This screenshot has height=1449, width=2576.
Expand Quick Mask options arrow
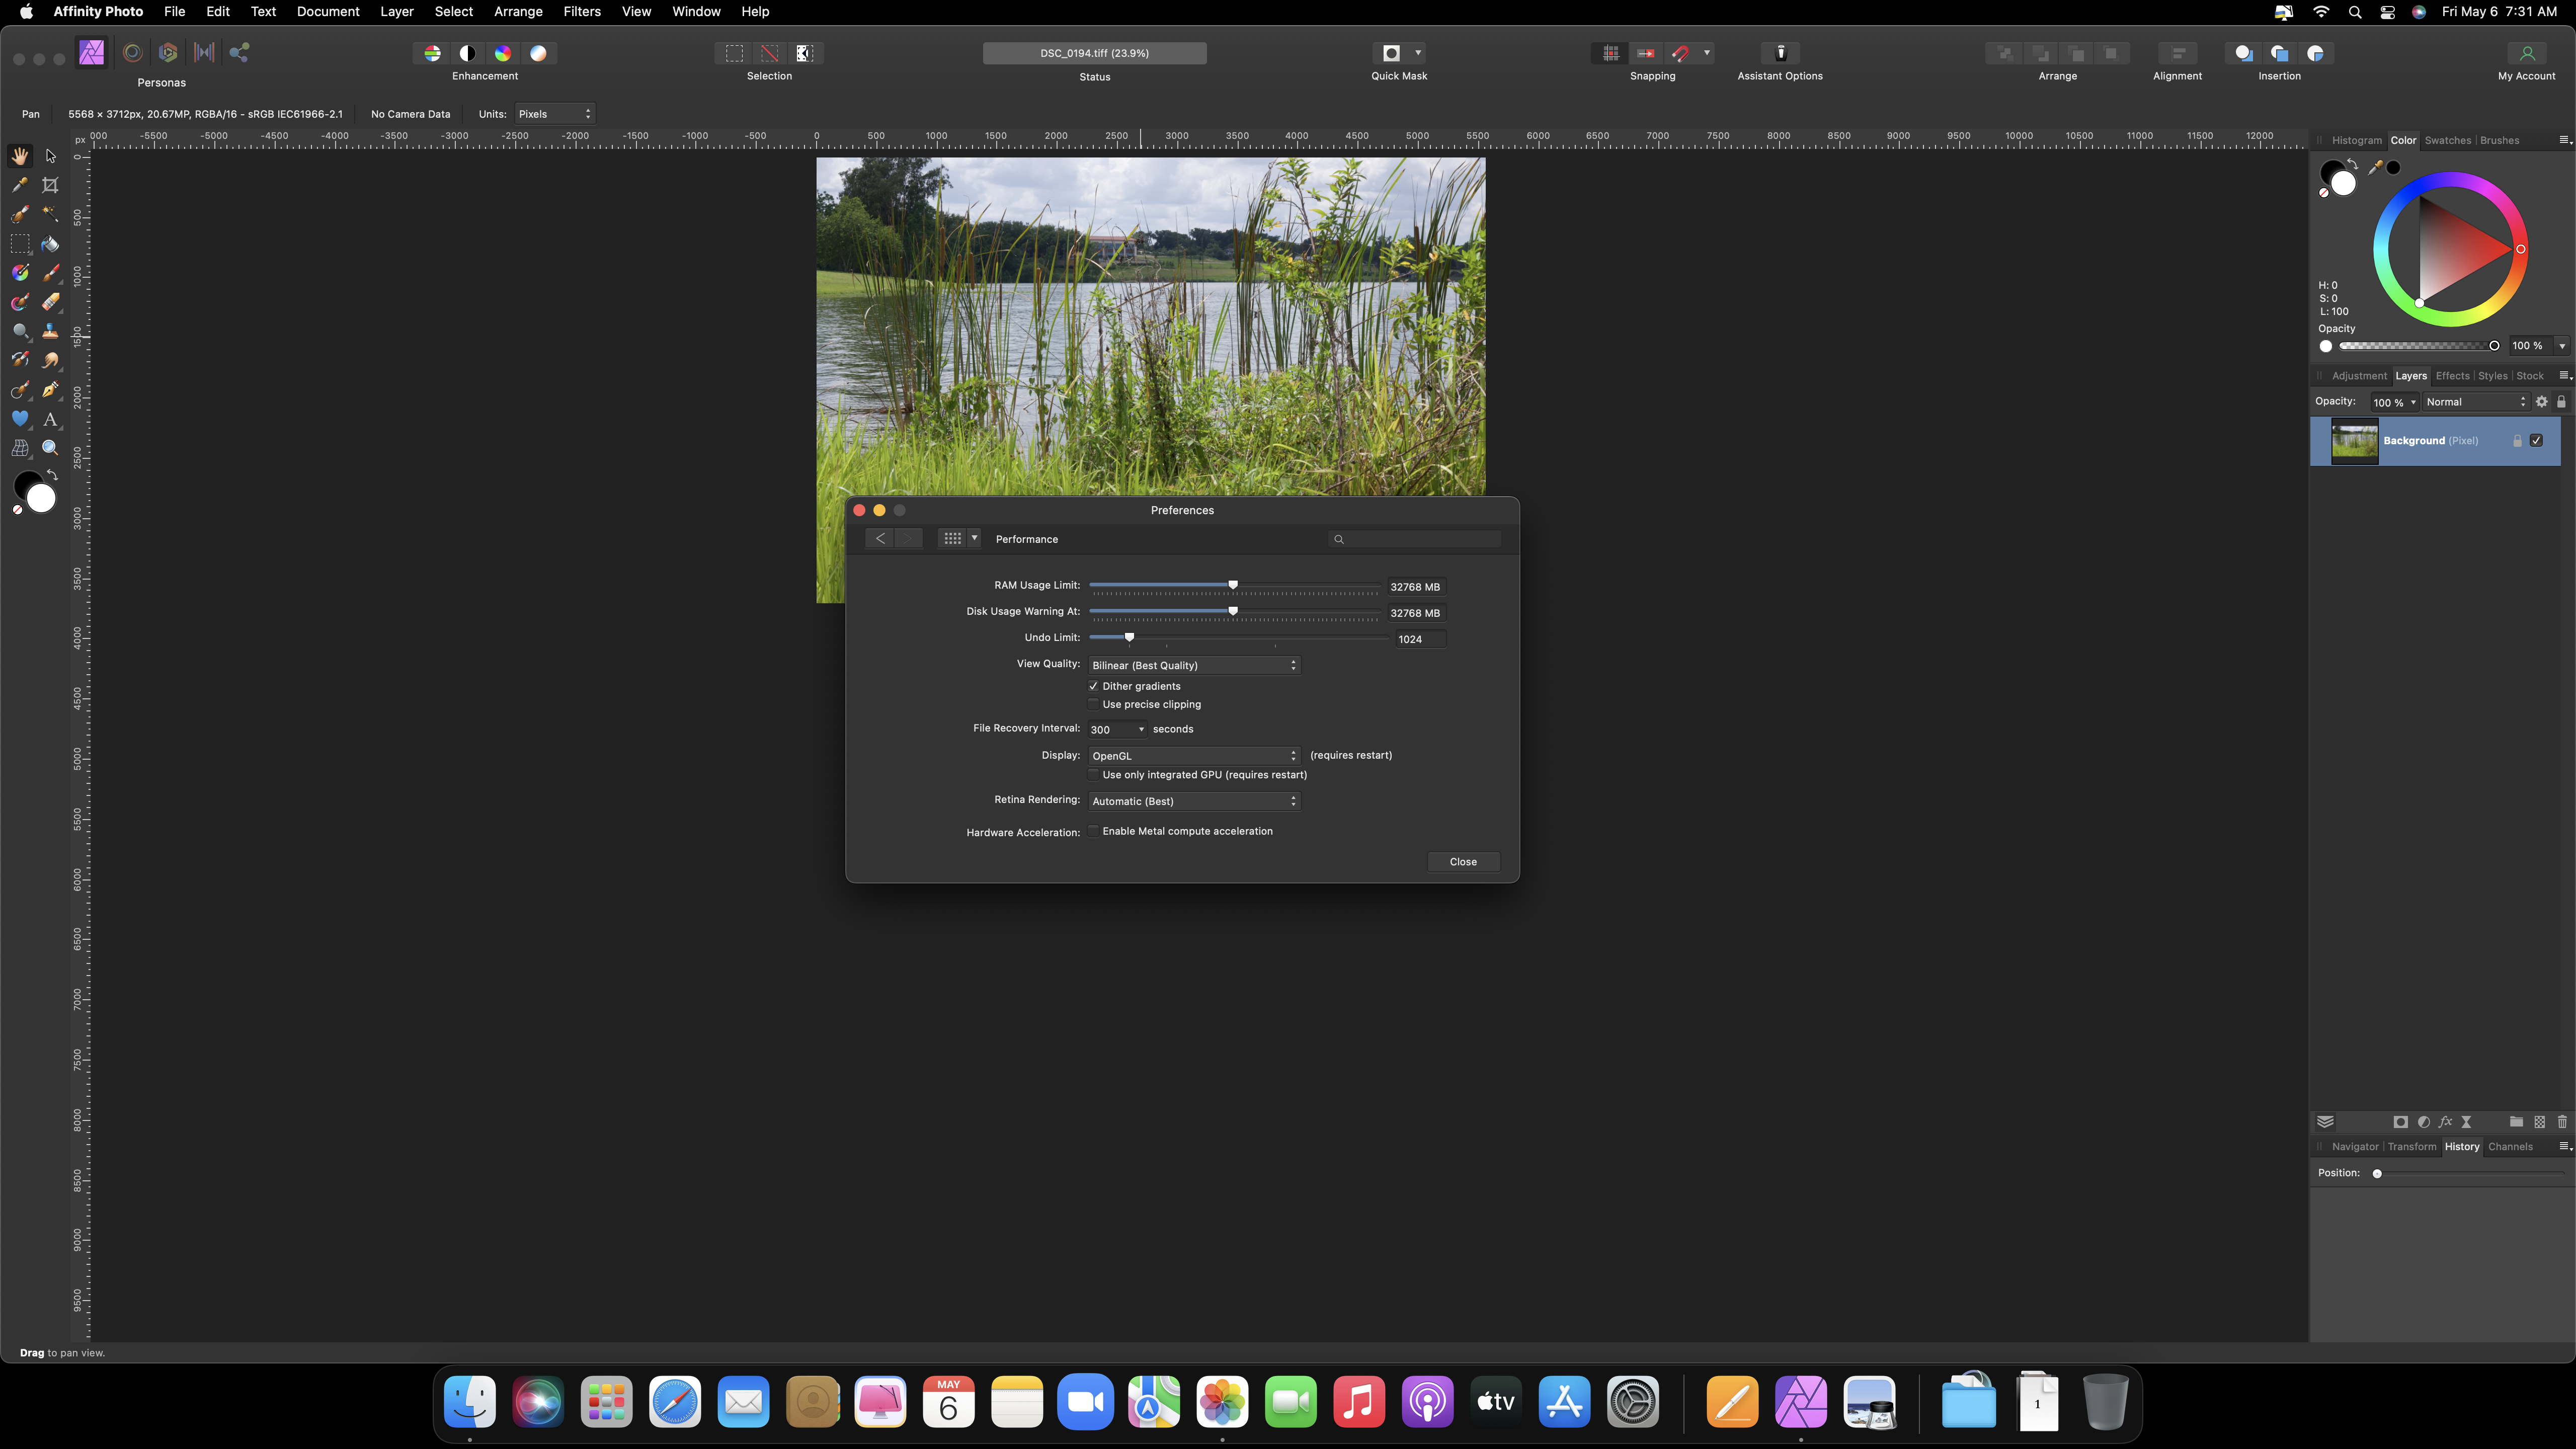(x=1418, y=53)
